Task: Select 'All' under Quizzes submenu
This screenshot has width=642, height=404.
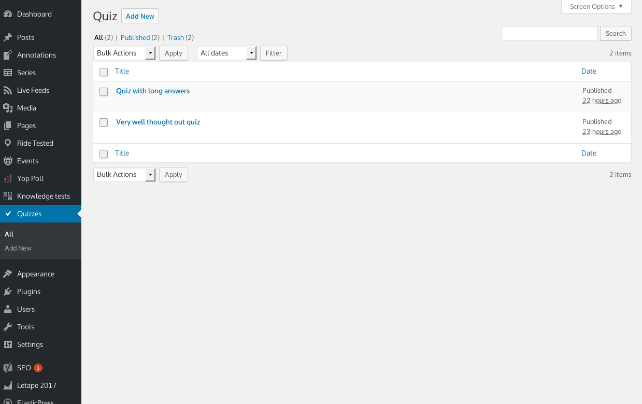Action: [x=9, y=234]
